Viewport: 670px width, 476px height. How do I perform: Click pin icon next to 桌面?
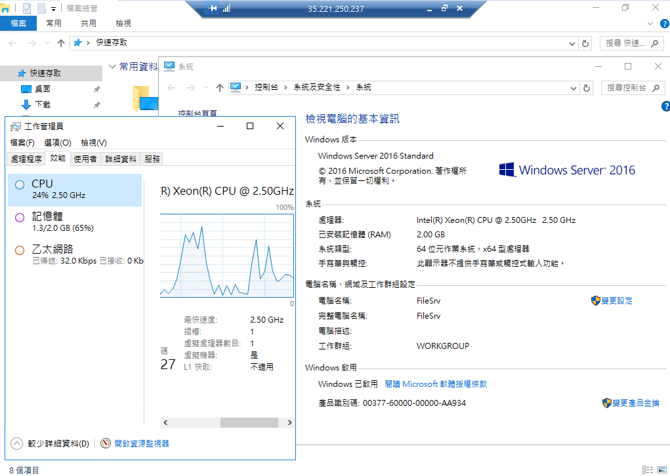tap(97, 89)
